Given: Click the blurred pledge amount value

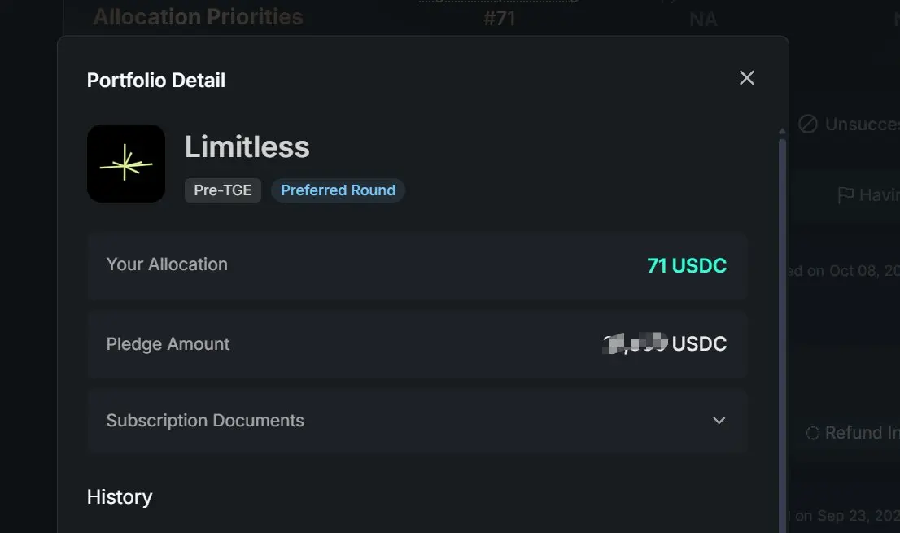Looking at the screenshot, I should pos(635,343).
